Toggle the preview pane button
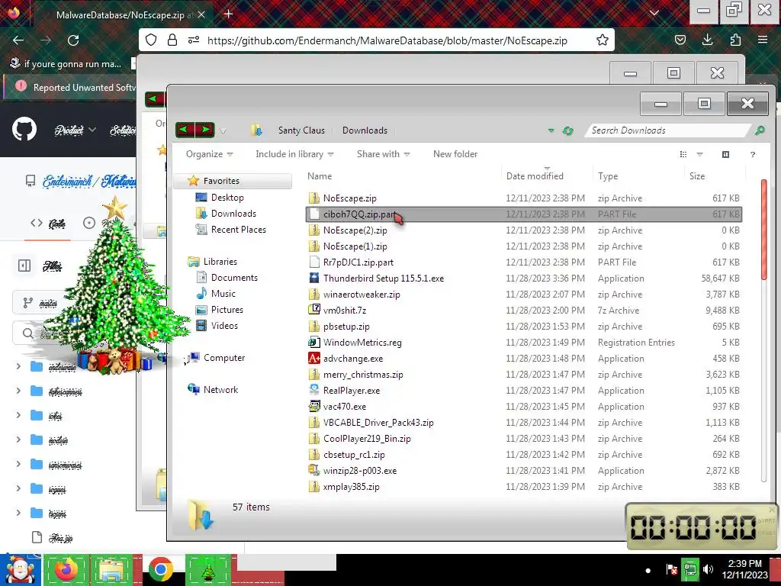 (726, 154)
